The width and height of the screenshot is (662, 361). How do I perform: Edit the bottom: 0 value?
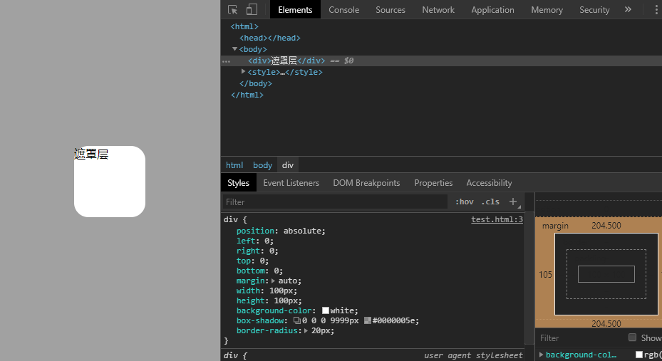(x=276, y=271)
